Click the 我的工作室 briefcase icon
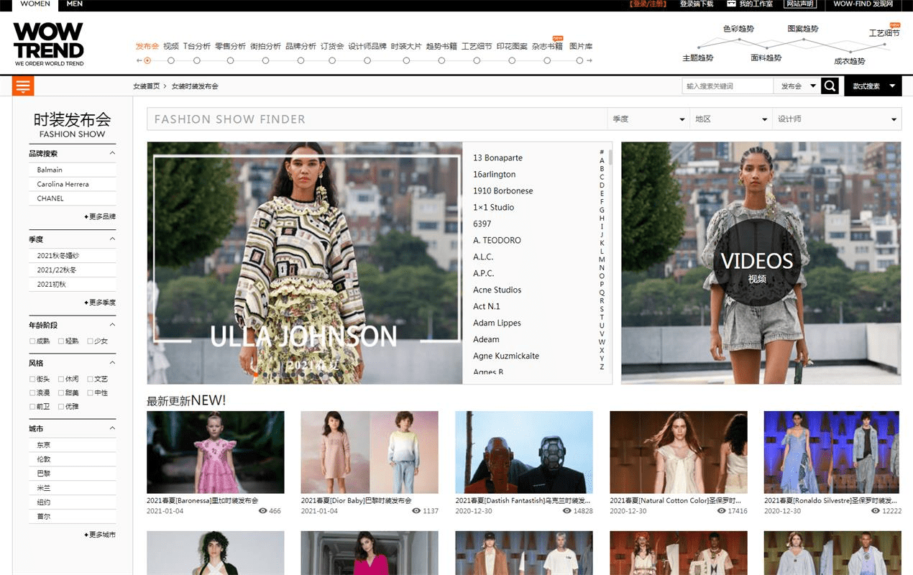The image size is (913, 575). (x=731, y=4)
